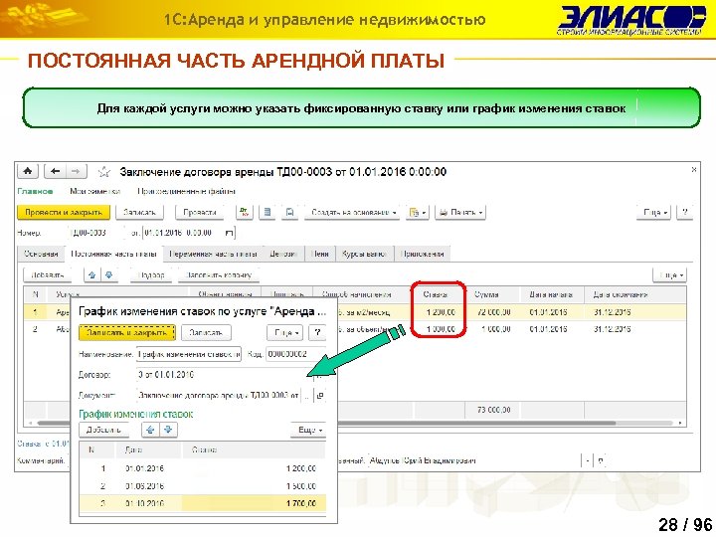
Task: Click help question mark in rate dialog
Action: [317, 332]
